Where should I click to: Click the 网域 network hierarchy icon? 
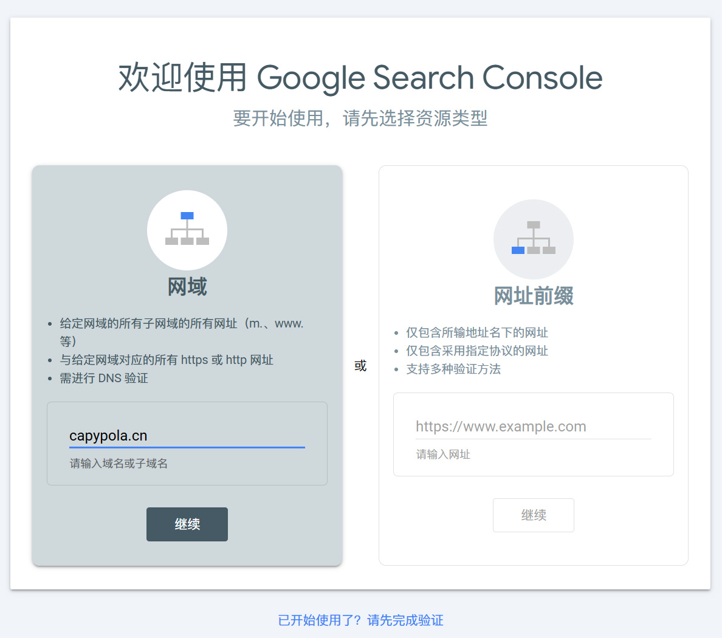click(187, 230)
